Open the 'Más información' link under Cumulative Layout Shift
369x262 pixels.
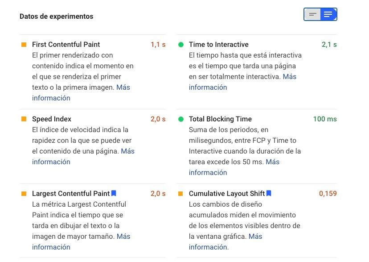coord(208,247)
